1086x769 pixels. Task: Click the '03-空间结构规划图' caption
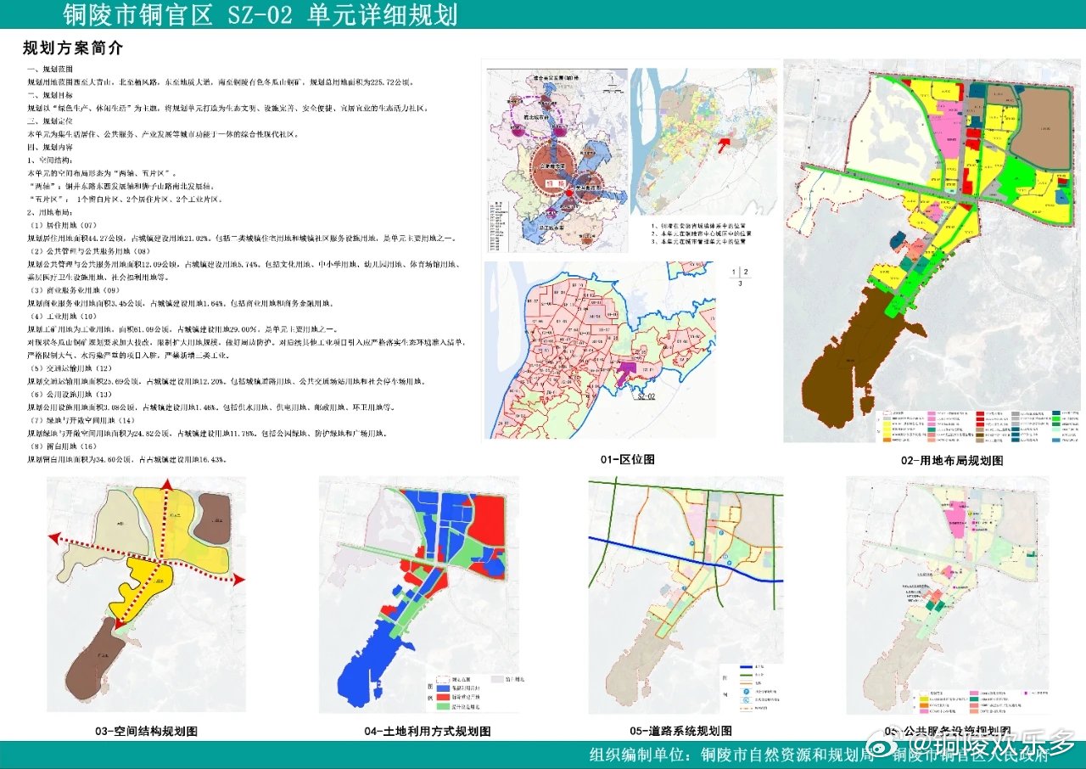(147, 731)
